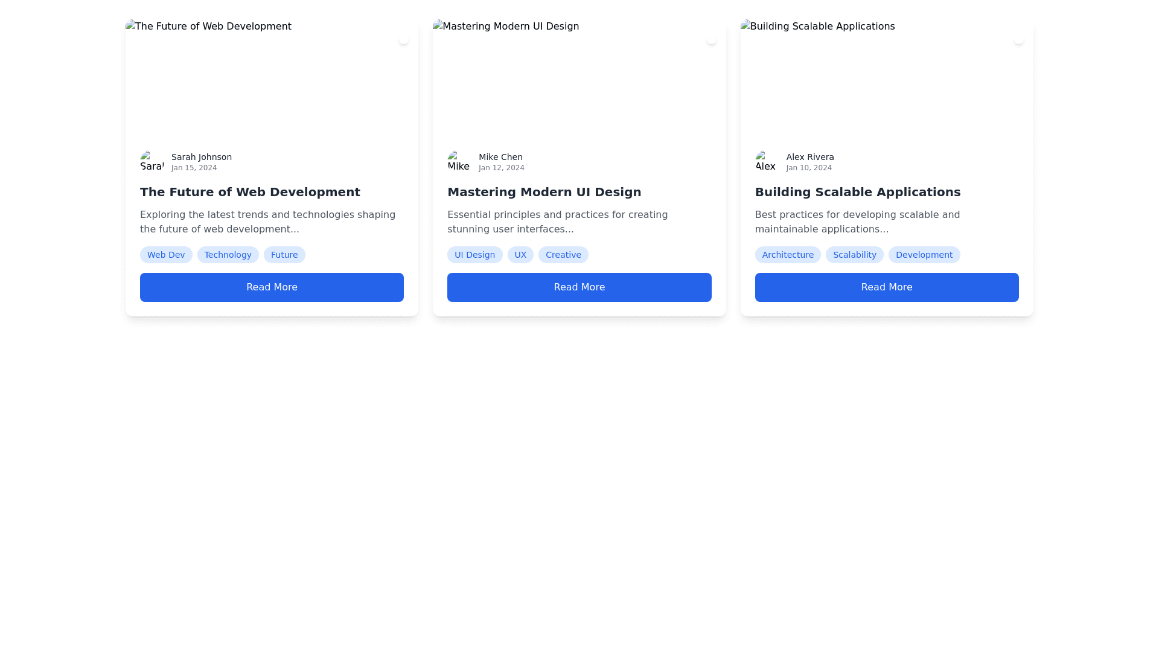Click the round corner button on Building Scalable Applications card
1159x652 pixels.
coord(1019,39)
